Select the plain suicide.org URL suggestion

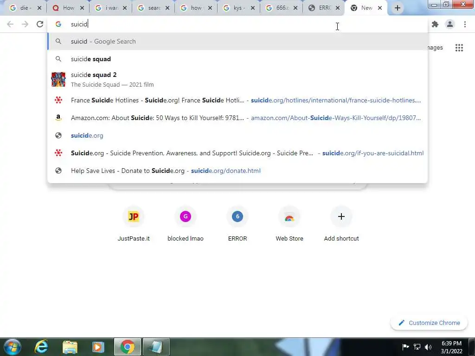tap(237, 135)
